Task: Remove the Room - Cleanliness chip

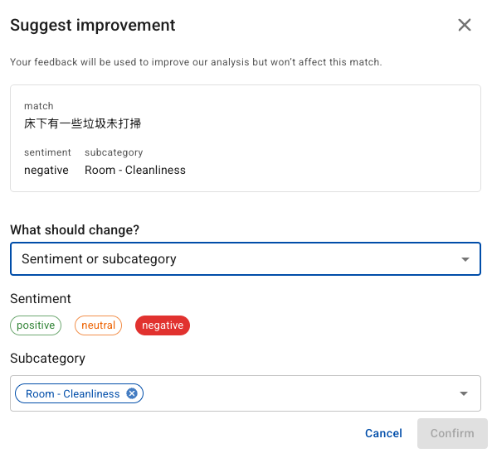Action: (x=132, y=393)
